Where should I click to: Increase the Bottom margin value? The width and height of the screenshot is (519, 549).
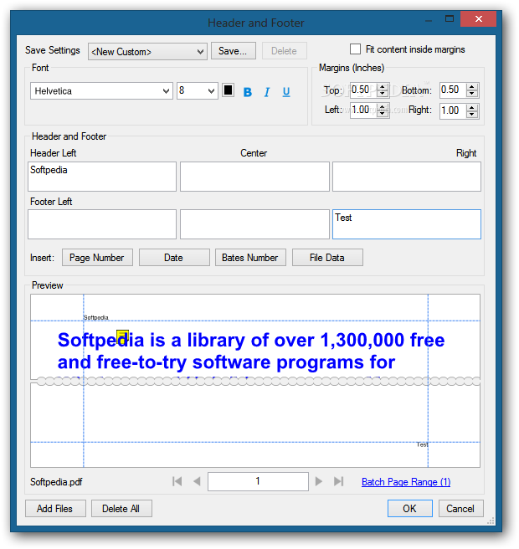click(472, 87)
